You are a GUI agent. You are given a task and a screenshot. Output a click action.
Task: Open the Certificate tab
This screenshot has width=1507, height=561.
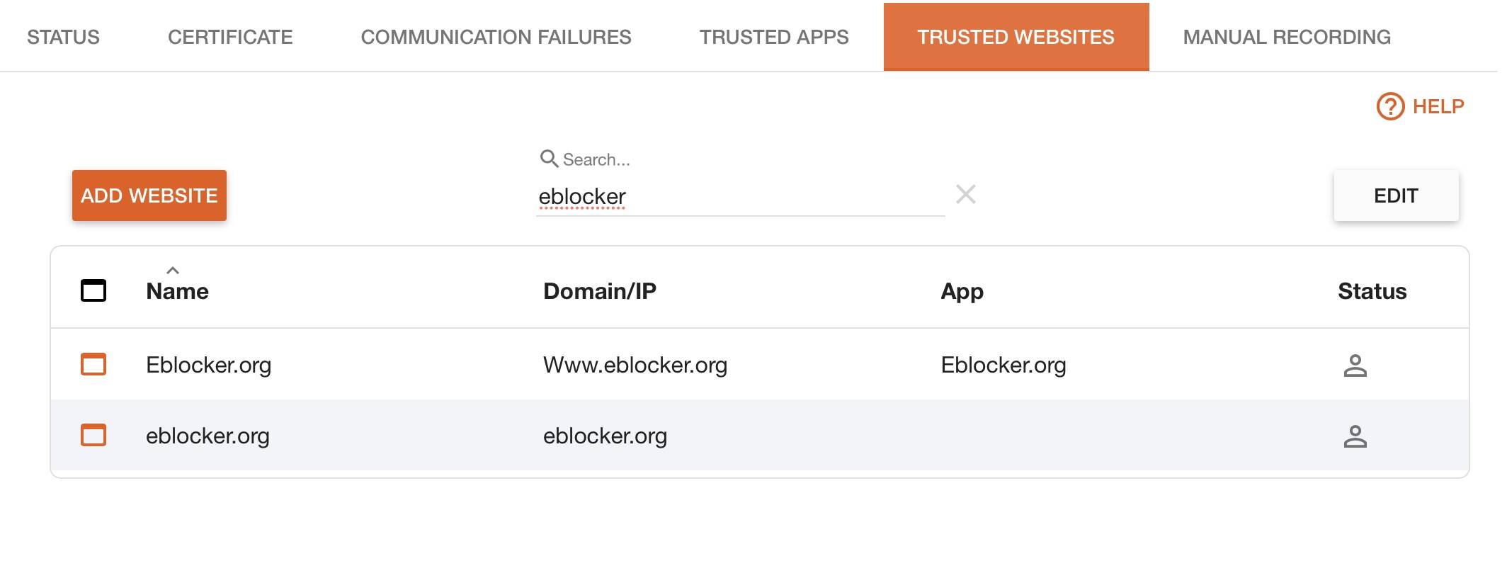coord(230,37)
